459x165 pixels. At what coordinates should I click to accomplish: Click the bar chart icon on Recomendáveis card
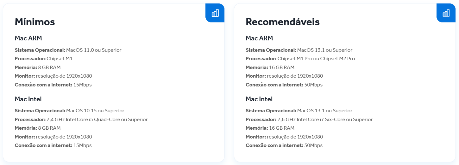[446, 13]
